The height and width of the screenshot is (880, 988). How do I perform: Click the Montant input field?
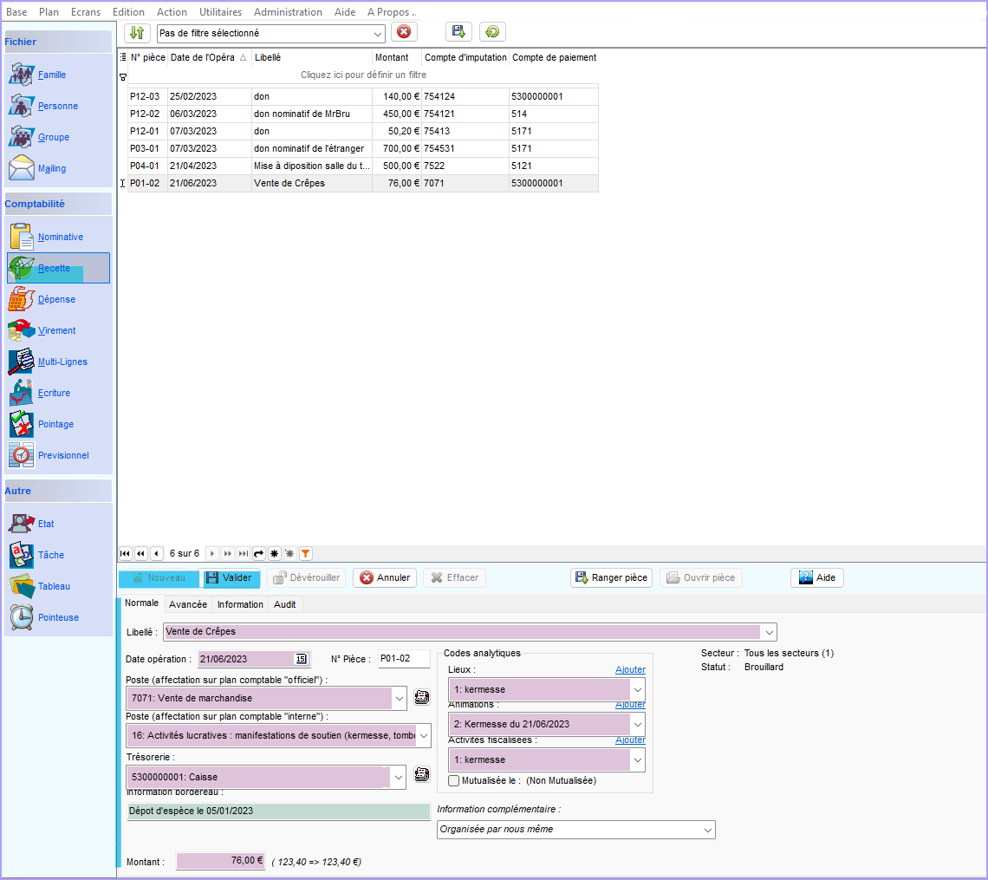[220, 861]
